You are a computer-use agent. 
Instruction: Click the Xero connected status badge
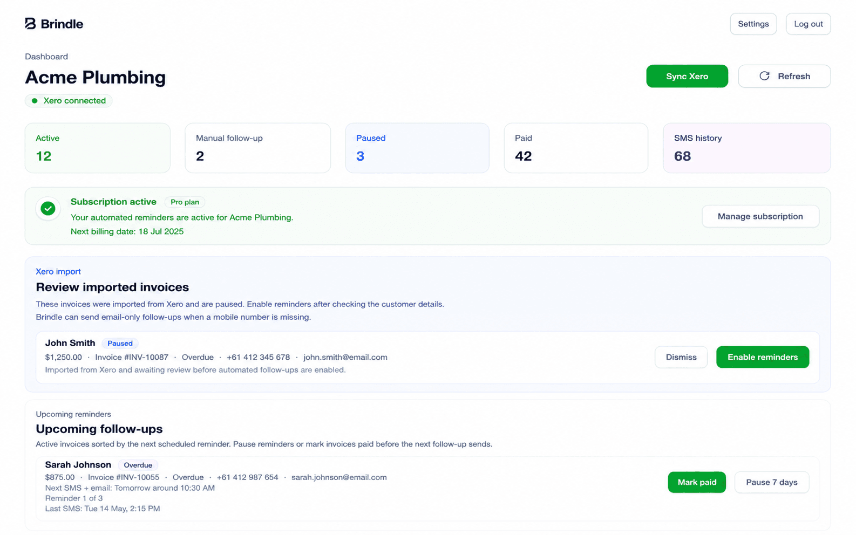click(x=69, y=101)
